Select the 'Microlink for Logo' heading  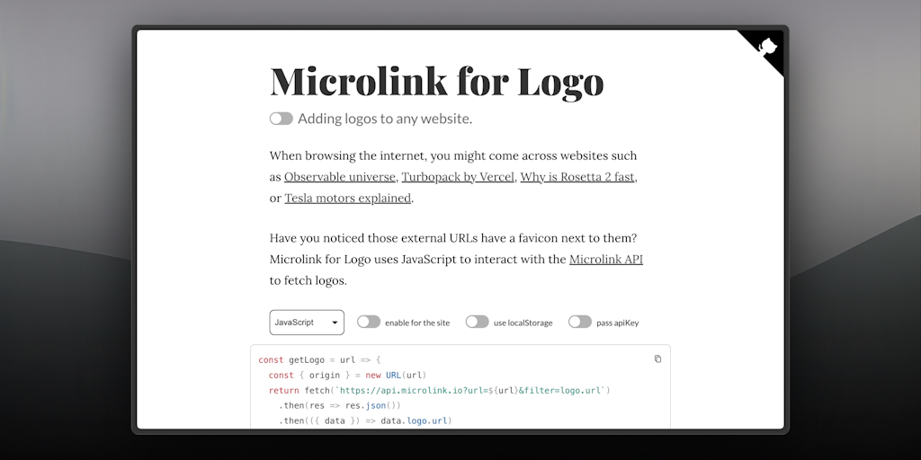pos(436,80)
